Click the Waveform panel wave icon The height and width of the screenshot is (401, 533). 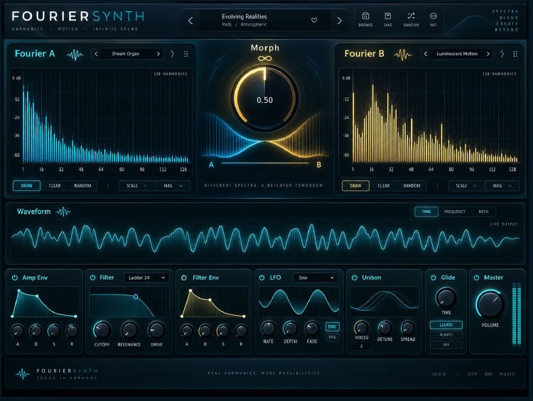[63, 212]
